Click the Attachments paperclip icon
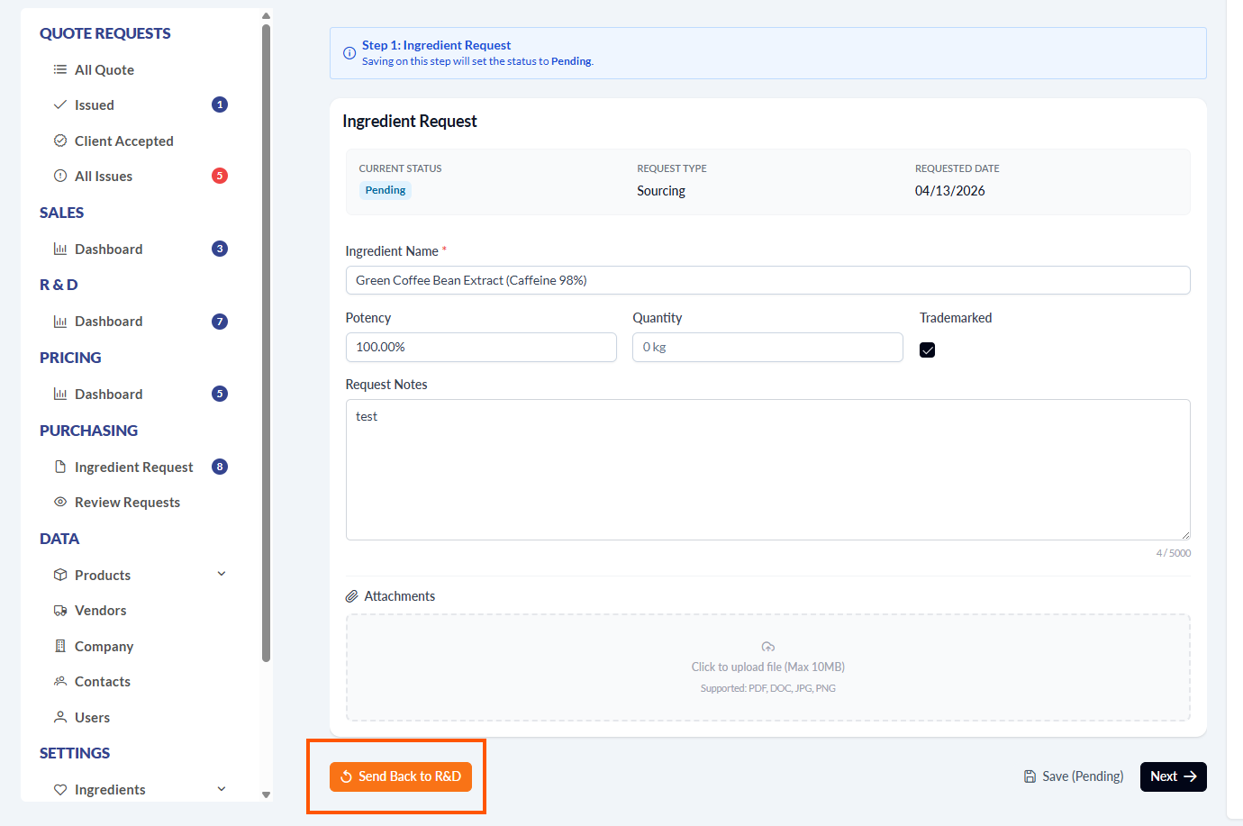The width and height of the screenshot is (1243, 826). pyautogui.click(x=352, y=596)
